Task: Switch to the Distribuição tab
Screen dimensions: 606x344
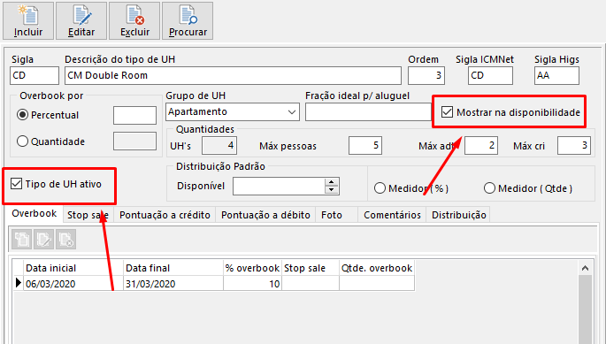Action: point(458,215)
